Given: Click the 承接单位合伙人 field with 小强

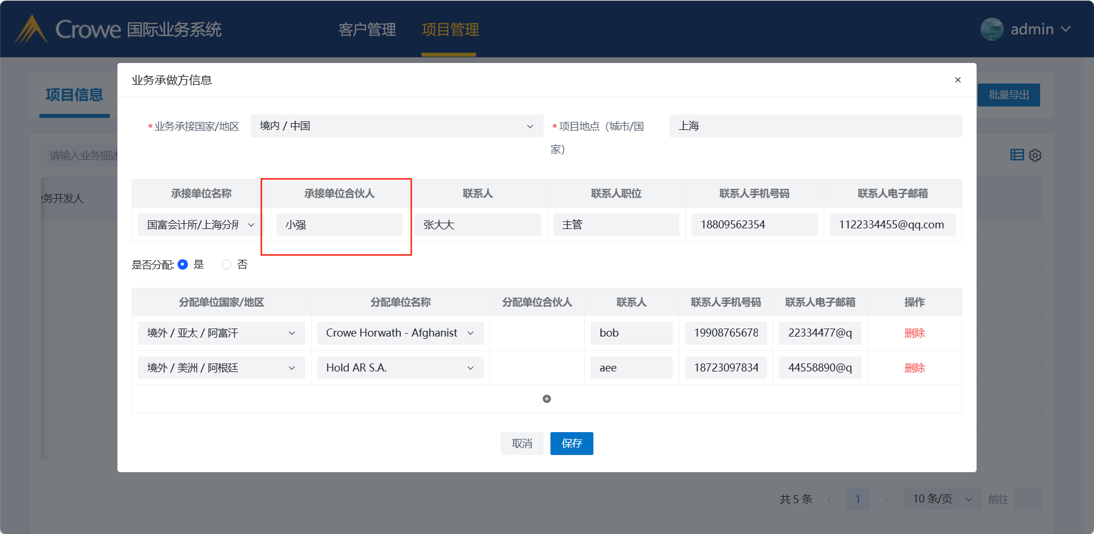Looking at the screenshot, I should (340, 225).
